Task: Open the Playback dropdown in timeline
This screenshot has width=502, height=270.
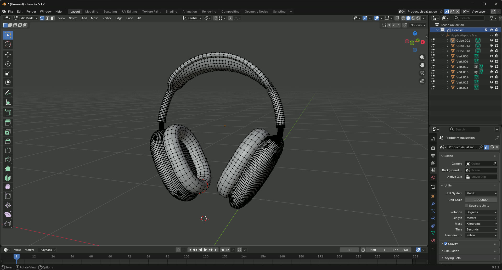Action: coord(48,250)
